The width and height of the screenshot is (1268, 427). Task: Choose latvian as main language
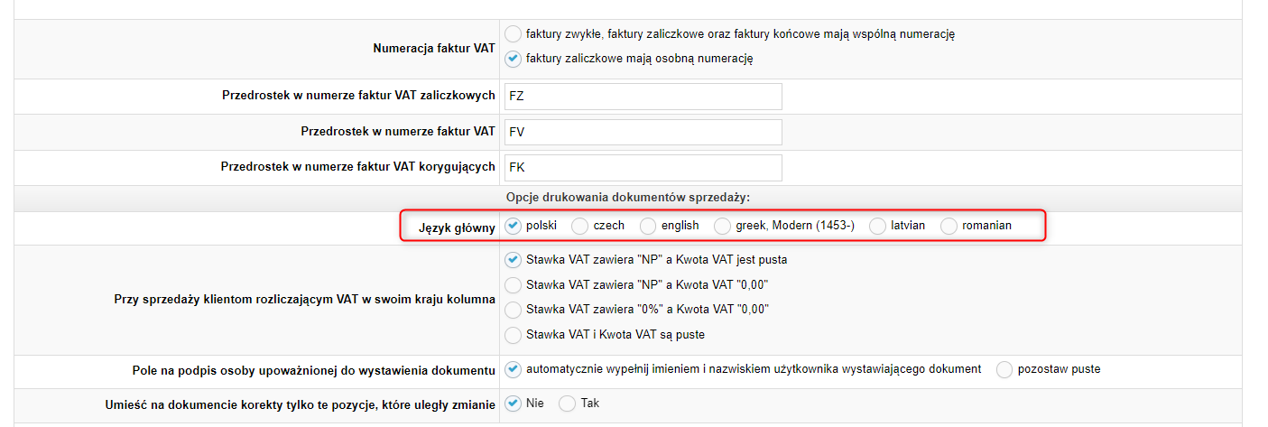pyautogui.click(x=877, y=226)
